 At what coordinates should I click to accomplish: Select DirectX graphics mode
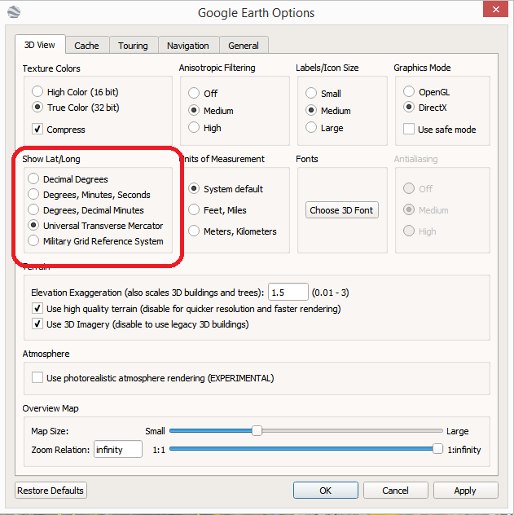[x=409, y=107]
